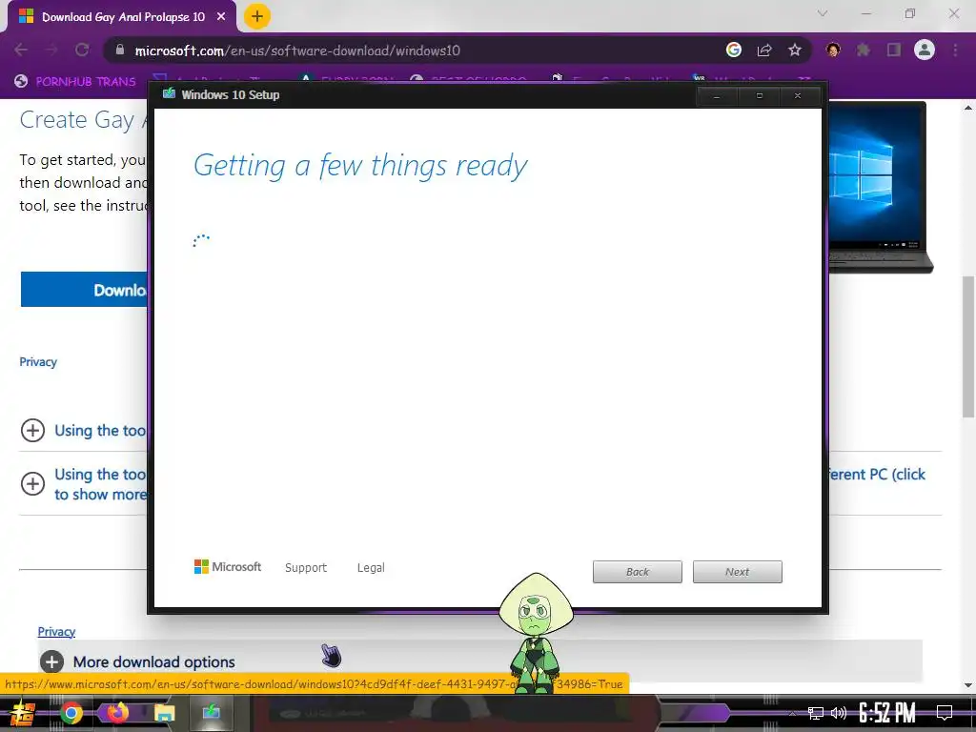Go forward in Chrome browser history
The width and height of the screenshot is (976, 732).
[51, 50]
